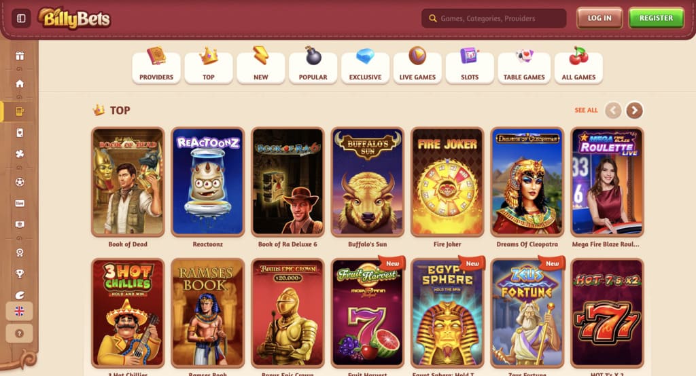Click the 'Reactoonz' title text
696x376 pixels.
click(208, 244)
